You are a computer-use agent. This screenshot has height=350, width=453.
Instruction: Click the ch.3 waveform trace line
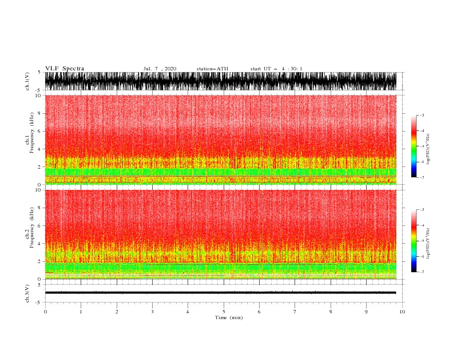(221, 293)
